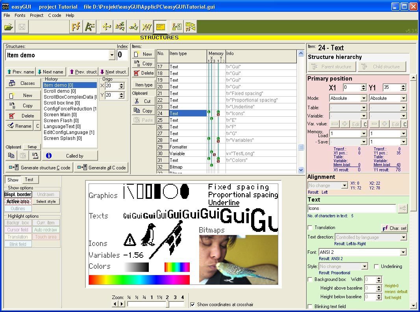Go to previous structure name
The width and height of the screenshot is (420, 312).
click(x=20, y=72)
